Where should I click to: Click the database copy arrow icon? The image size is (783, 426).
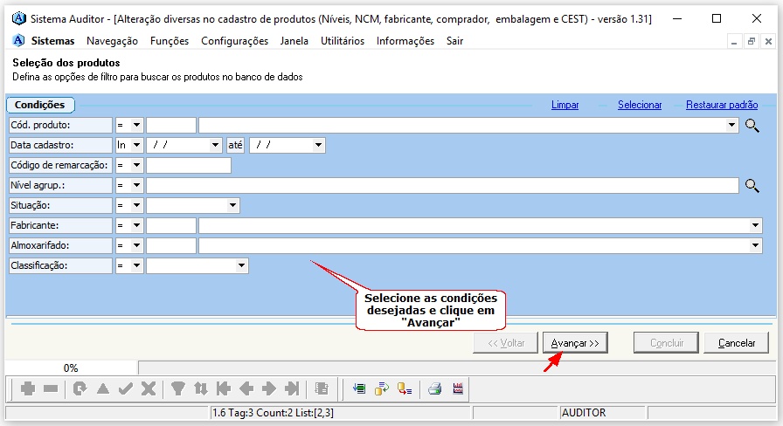(x=382, y=388)
